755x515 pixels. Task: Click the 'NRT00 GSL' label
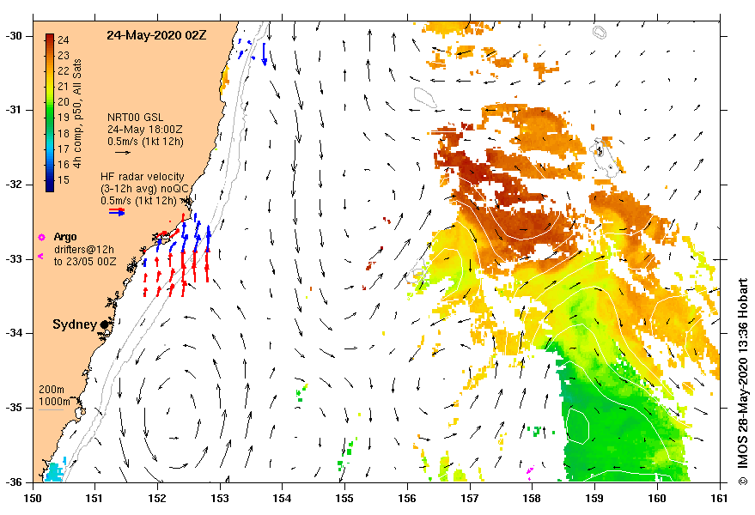[x=136, y=118]
